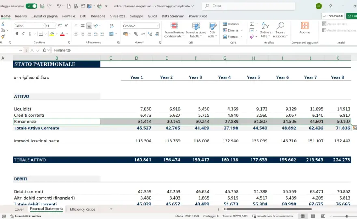Click the insert function fx icon

click(x=44, y=50)
